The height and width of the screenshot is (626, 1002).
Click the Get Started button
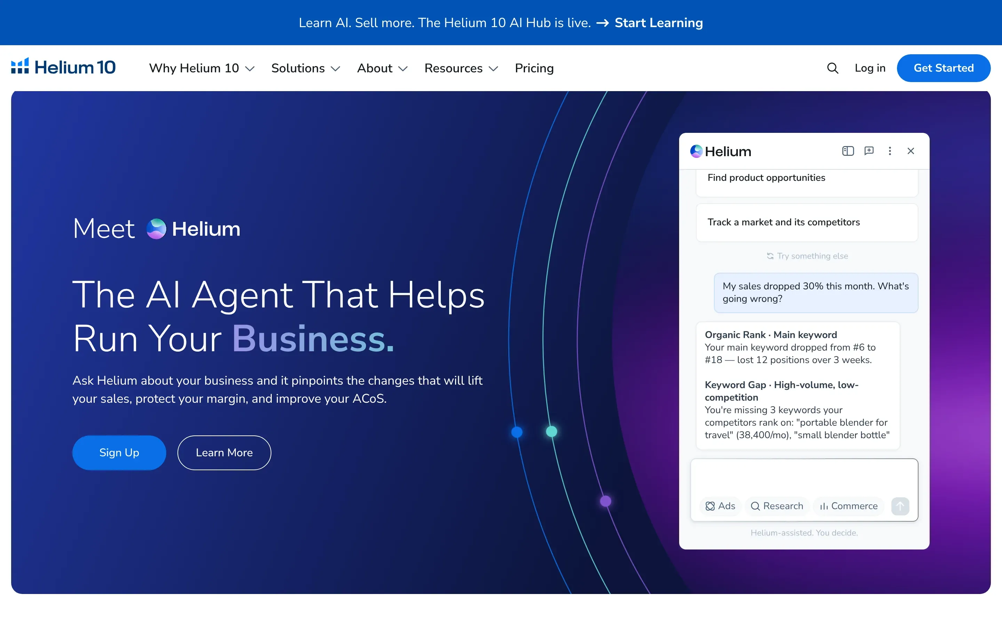click(x=944, y=68)
